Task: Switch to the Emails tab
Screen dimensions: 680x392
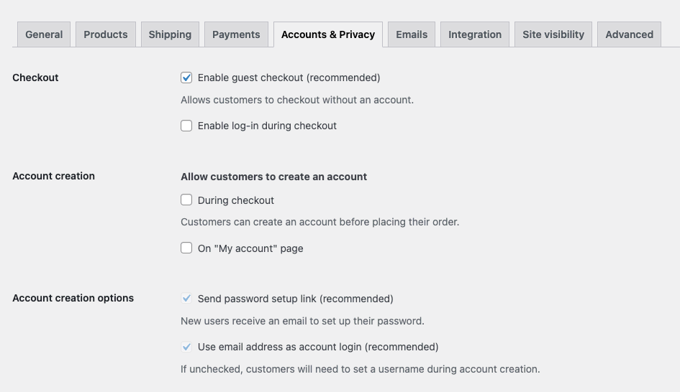Action: tap(412, 34)
